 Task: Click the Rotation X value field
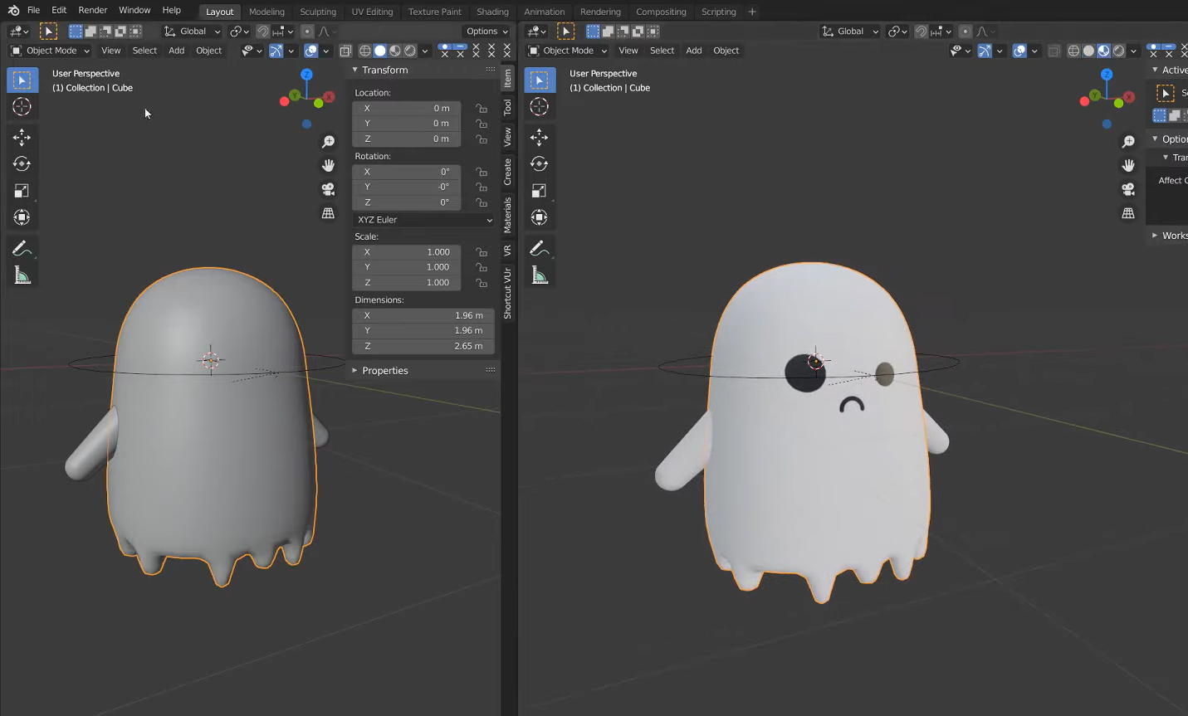point(407,172)
